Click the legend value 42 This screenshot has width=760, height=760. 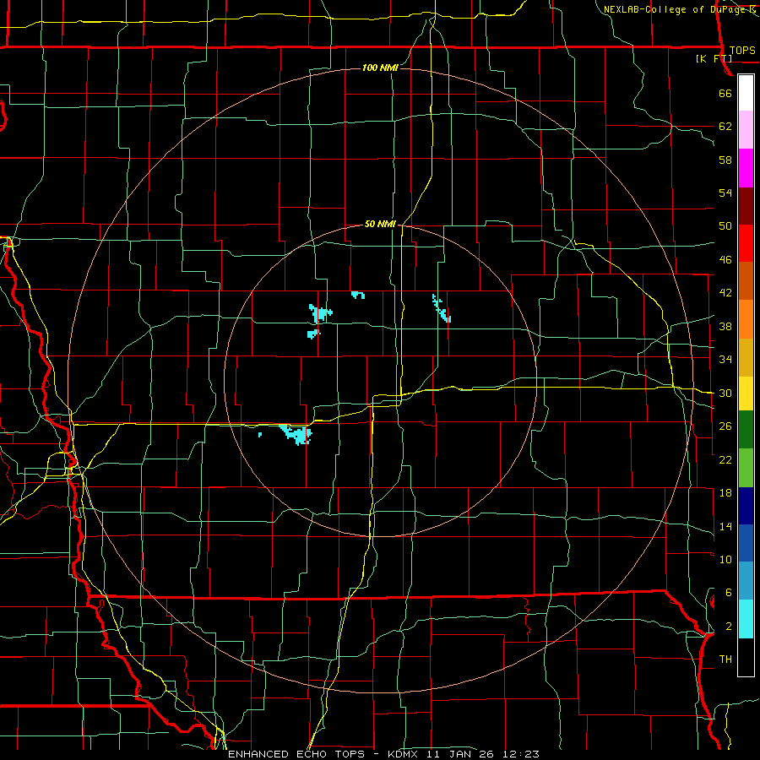coord(725,293)
